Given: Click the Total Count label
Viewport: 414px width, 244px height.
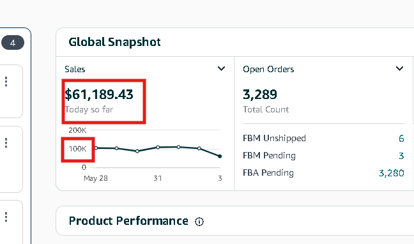Looking at the screenshot, I should tap(266, 109).
